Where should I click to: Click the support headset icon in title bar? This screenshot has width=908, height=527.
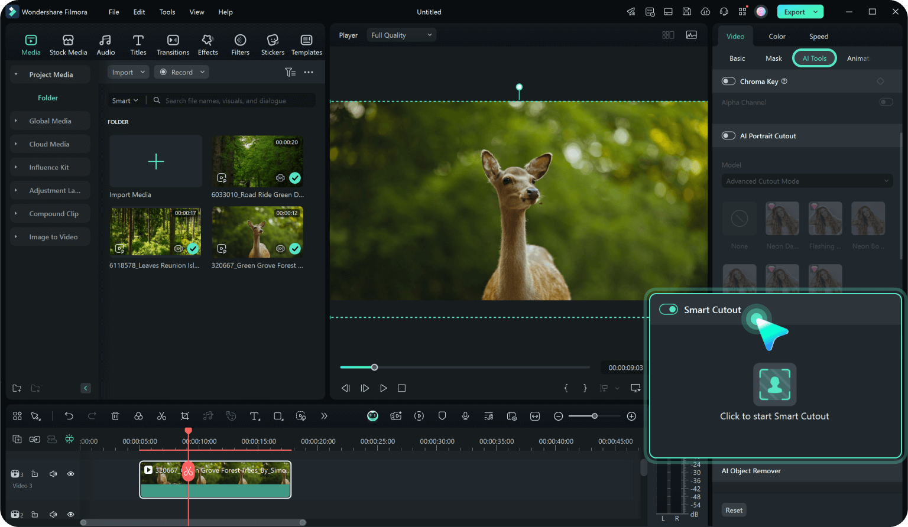(x=724, y=12)
